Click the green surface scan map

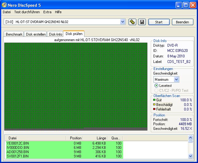[76, 86]
